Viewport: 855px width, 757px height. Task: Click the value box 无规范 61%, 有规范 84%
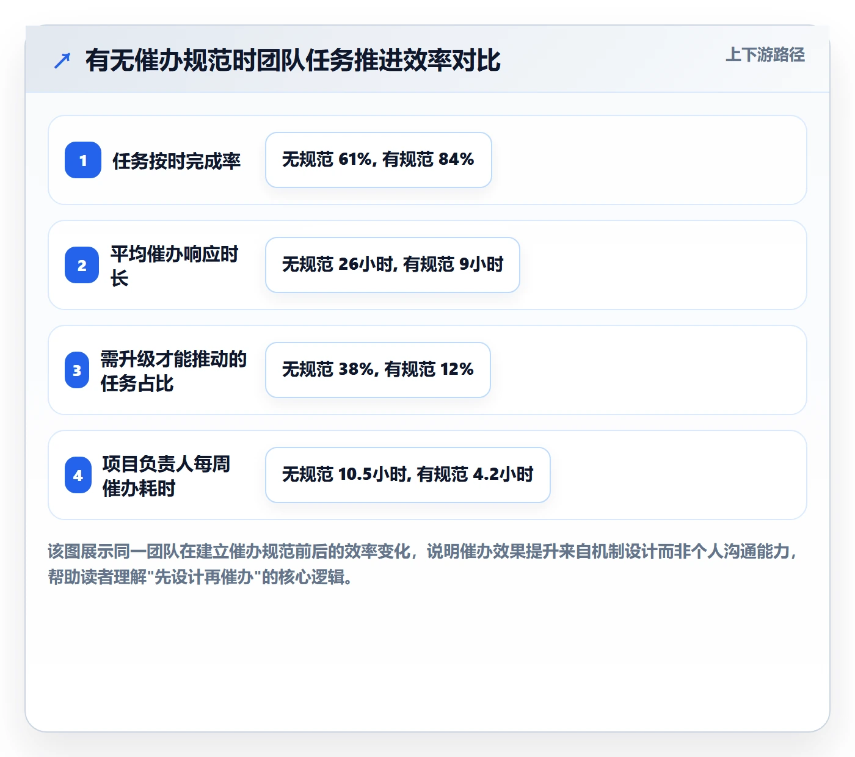click(x=379, y=160)
